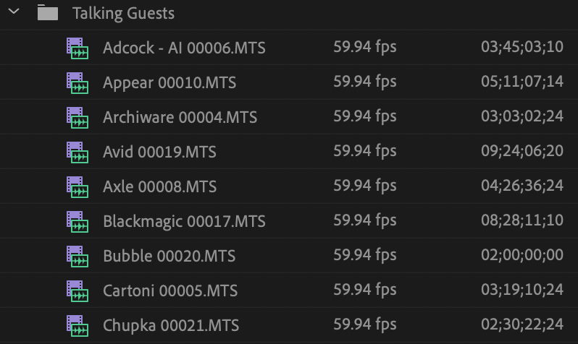Select the Blackmagic 00017.MTS file name
This screenshot has height=344, width=578.
pyautogui.click(x=184, y=221)
